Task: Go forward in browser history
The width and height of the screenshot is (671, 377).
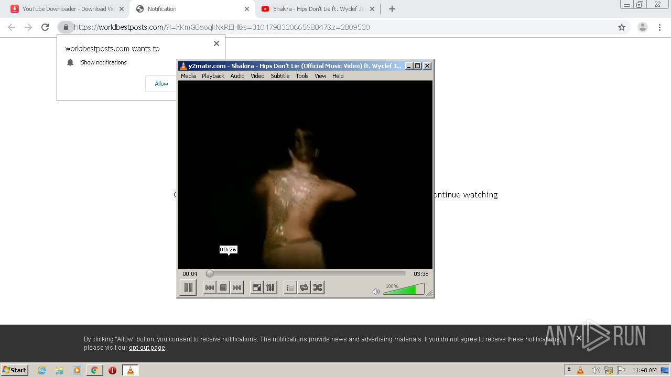Action: click(28, 27)
